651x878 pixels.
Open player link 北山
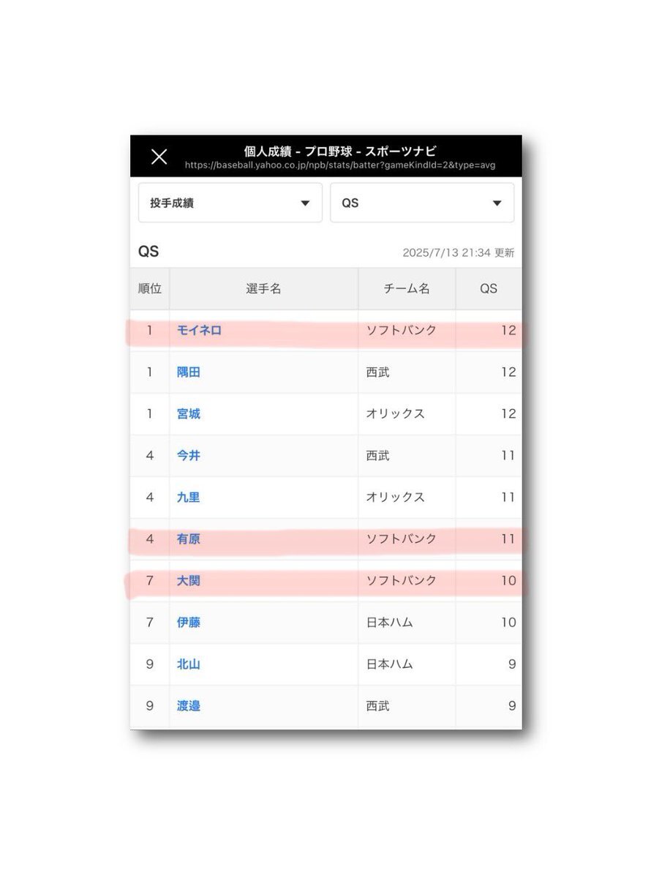(189, 664)
